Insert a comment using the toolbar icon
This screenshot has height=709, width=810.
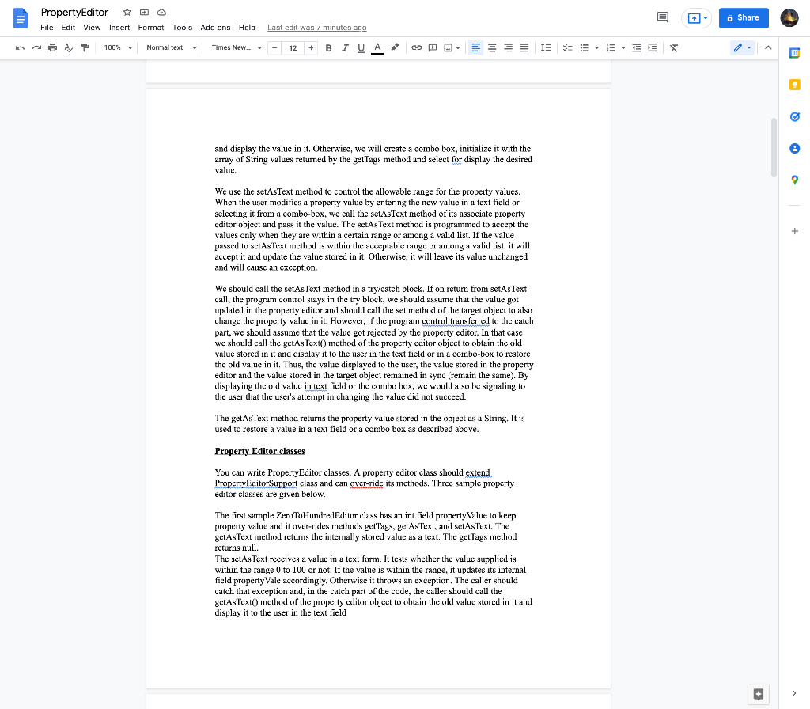432,47
